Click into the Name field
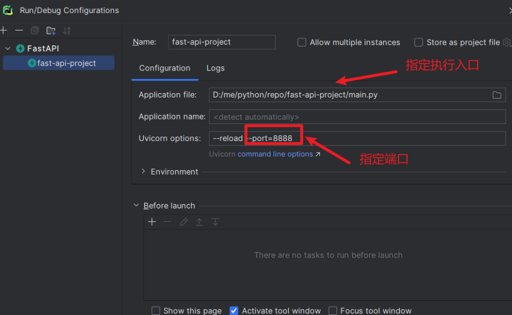 (x=221, y=42)
